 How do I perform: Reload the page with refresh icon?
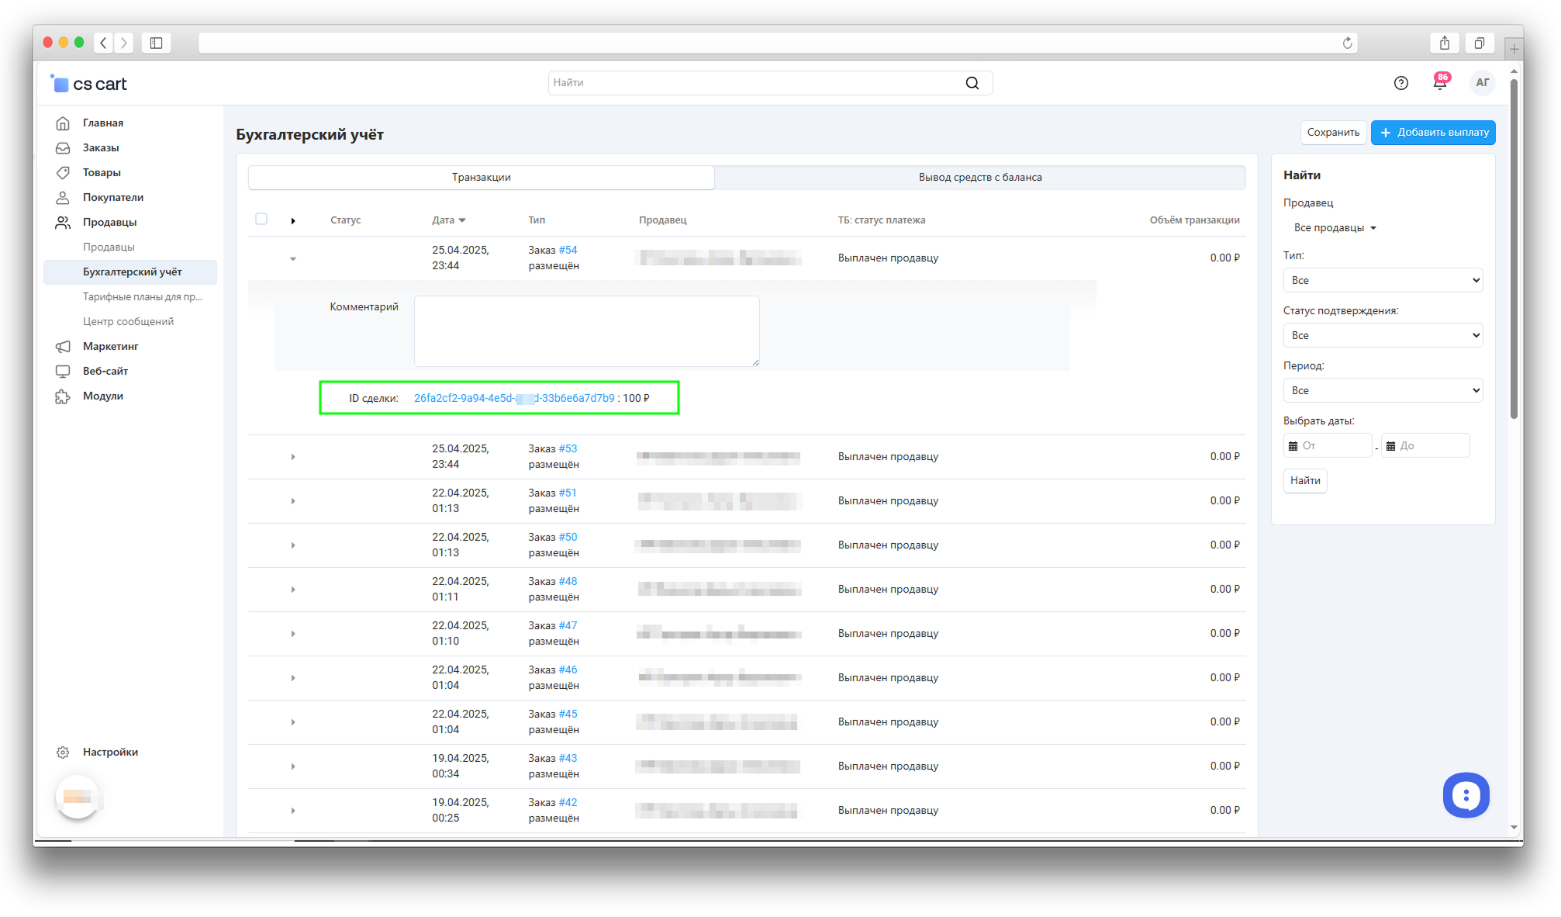(1347, 43)
